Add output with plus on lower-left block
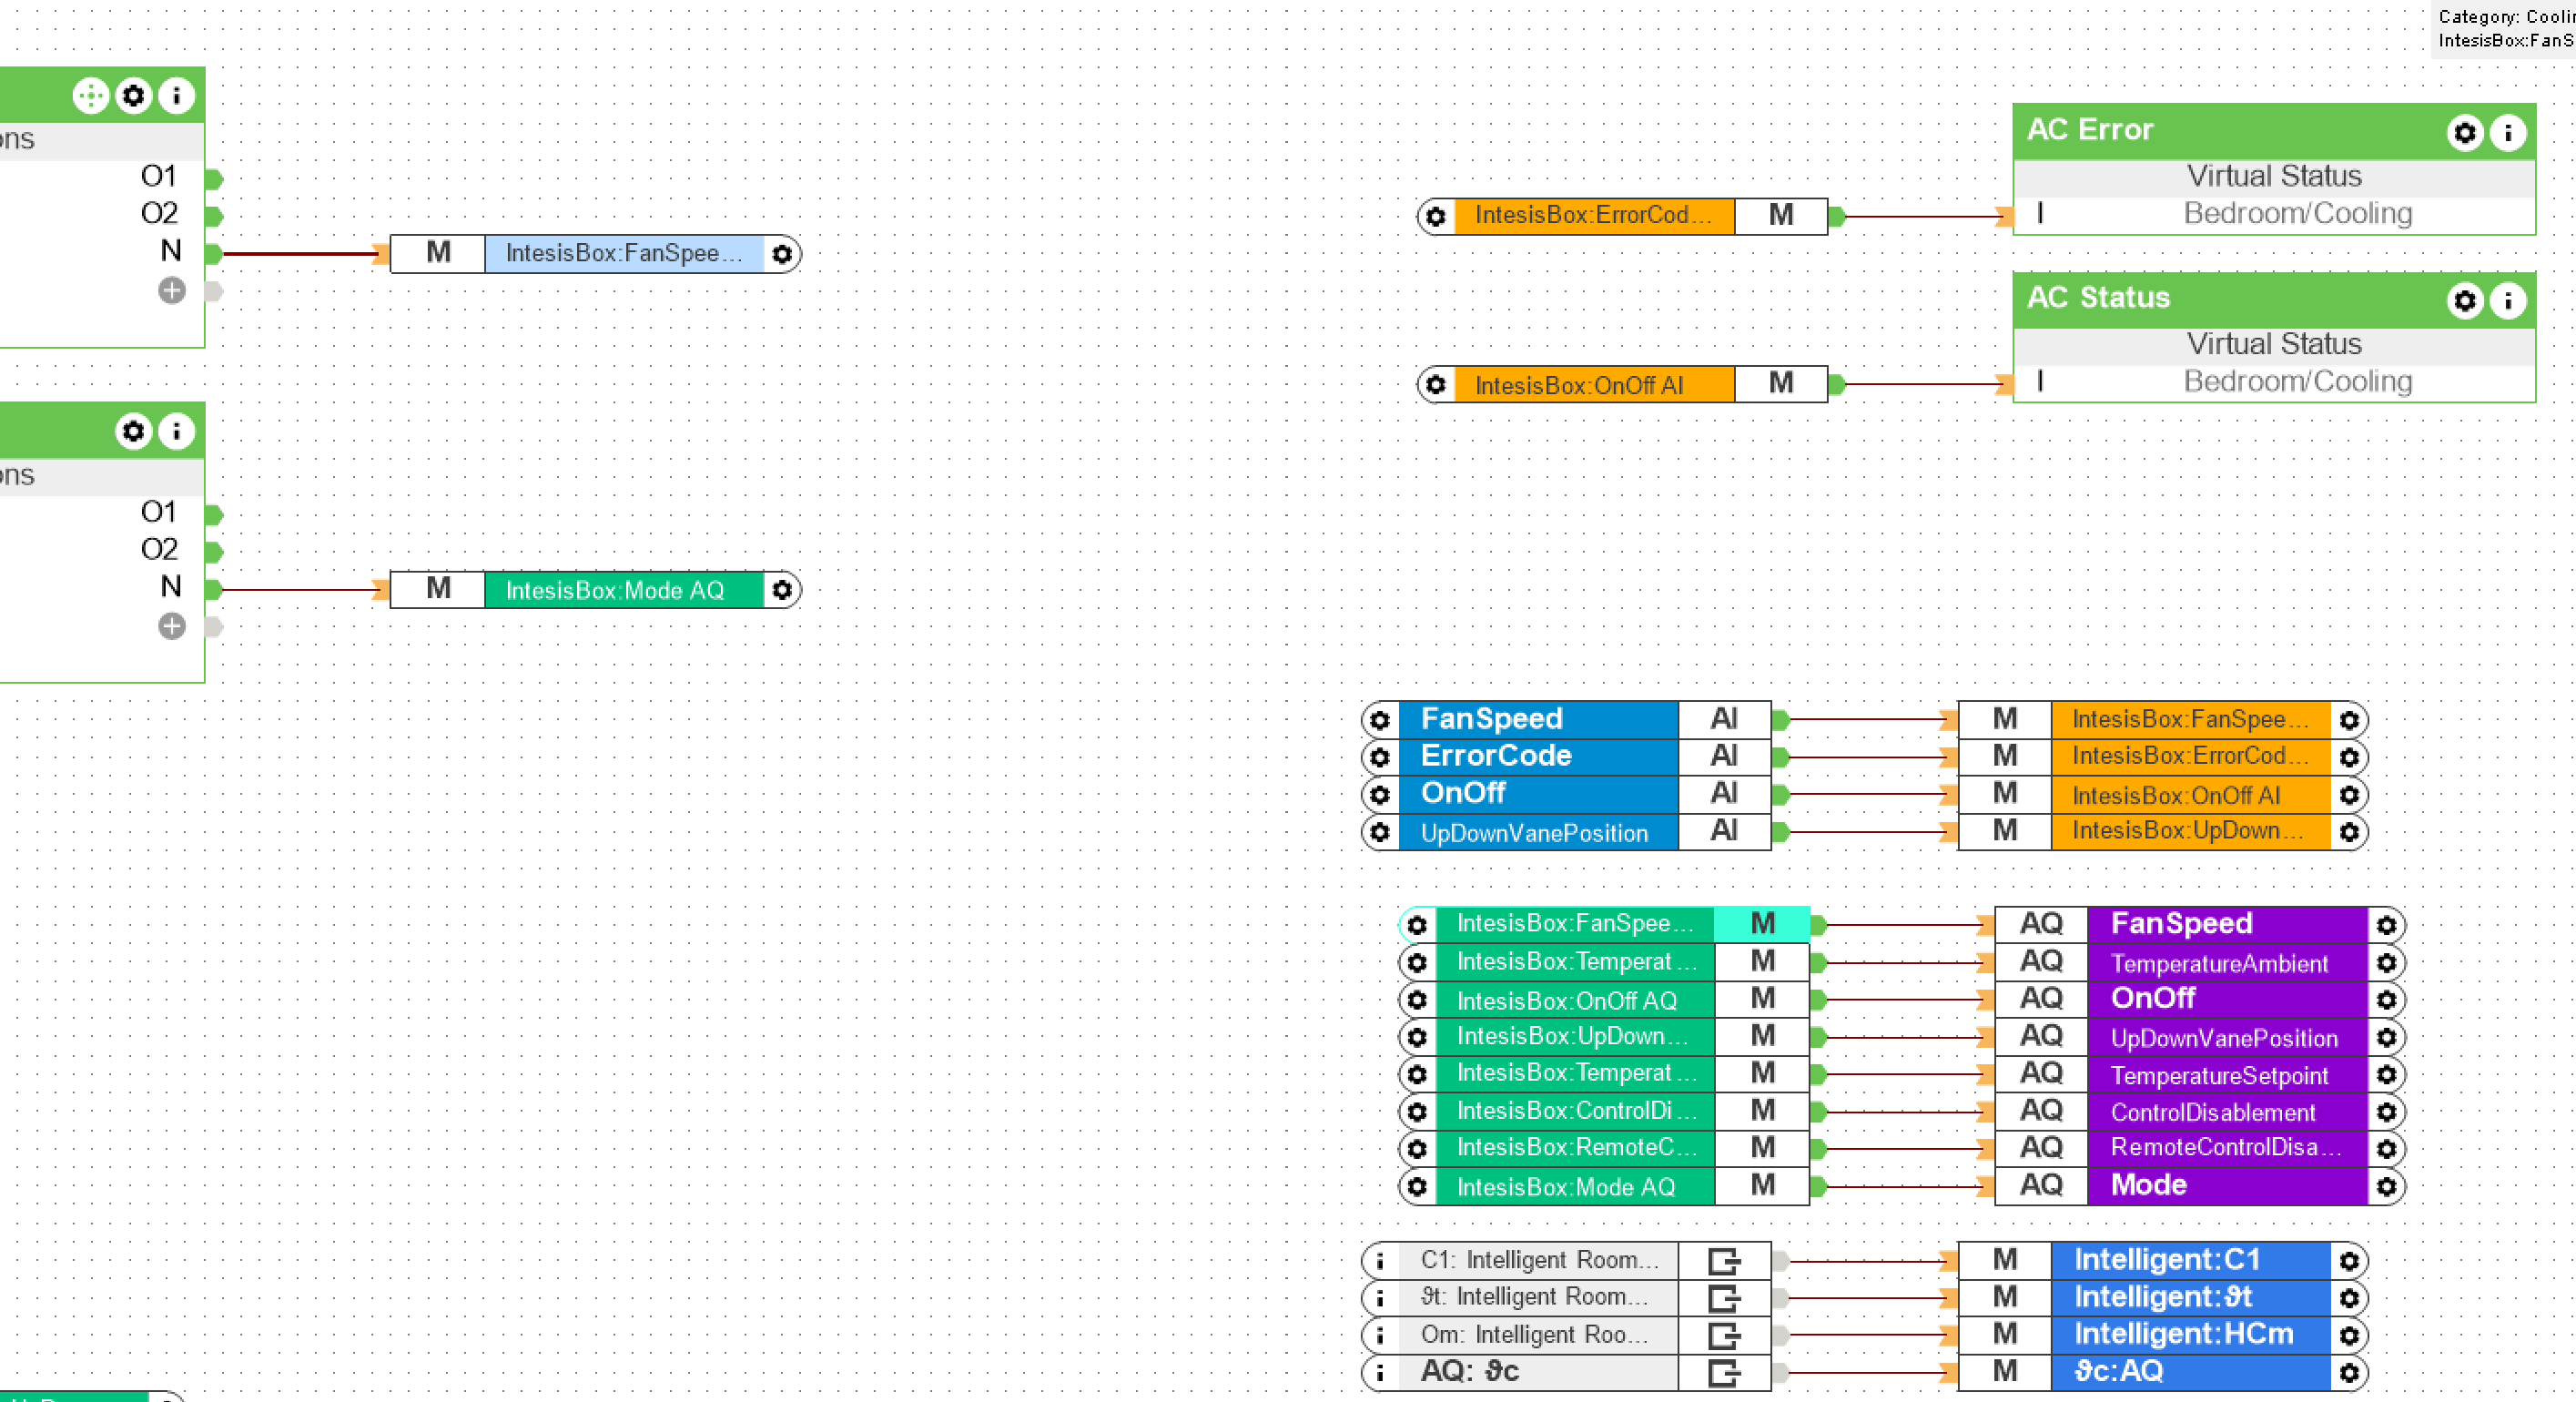The width and height of the screenshot is (2576, 1402). 172,627
